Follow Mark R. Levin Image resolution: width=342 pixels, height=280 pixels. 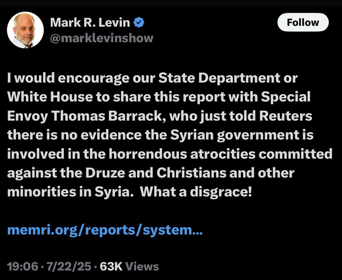tap(303, 22)
